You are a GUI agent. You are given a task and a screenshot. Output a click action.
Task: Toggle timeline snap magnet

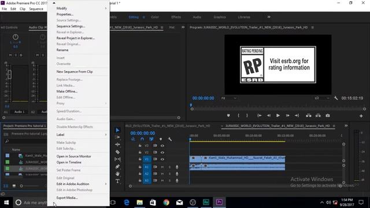pyautogui.click(x=142, y=139)
